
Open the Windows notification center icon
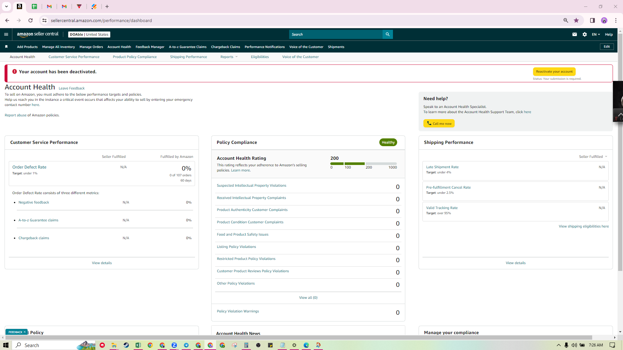[612, 345]
